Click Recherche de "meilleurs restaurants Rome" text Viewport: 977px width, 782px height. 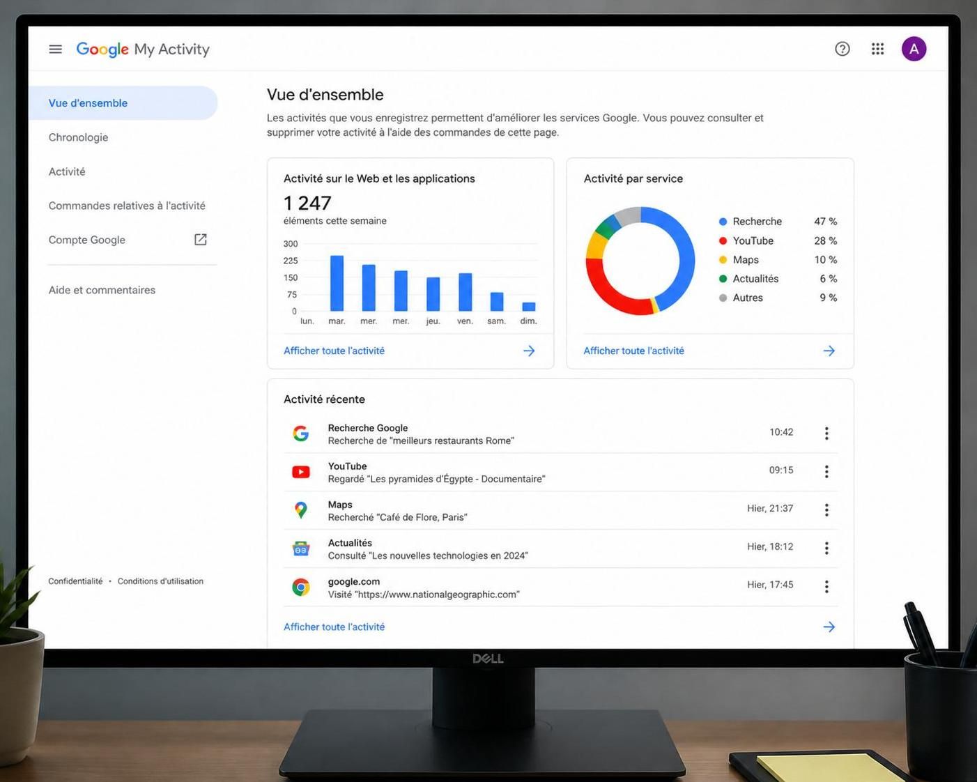pos(421,440)
